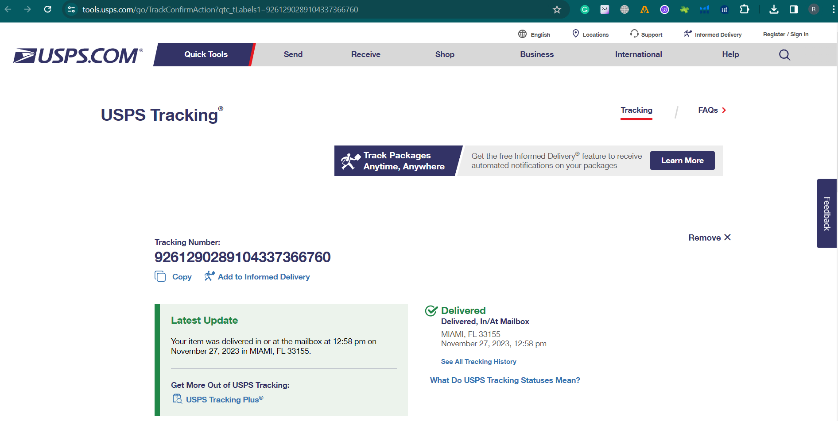Click Add to Informed Delivery

pyautogui.click(x=264, y=277)
